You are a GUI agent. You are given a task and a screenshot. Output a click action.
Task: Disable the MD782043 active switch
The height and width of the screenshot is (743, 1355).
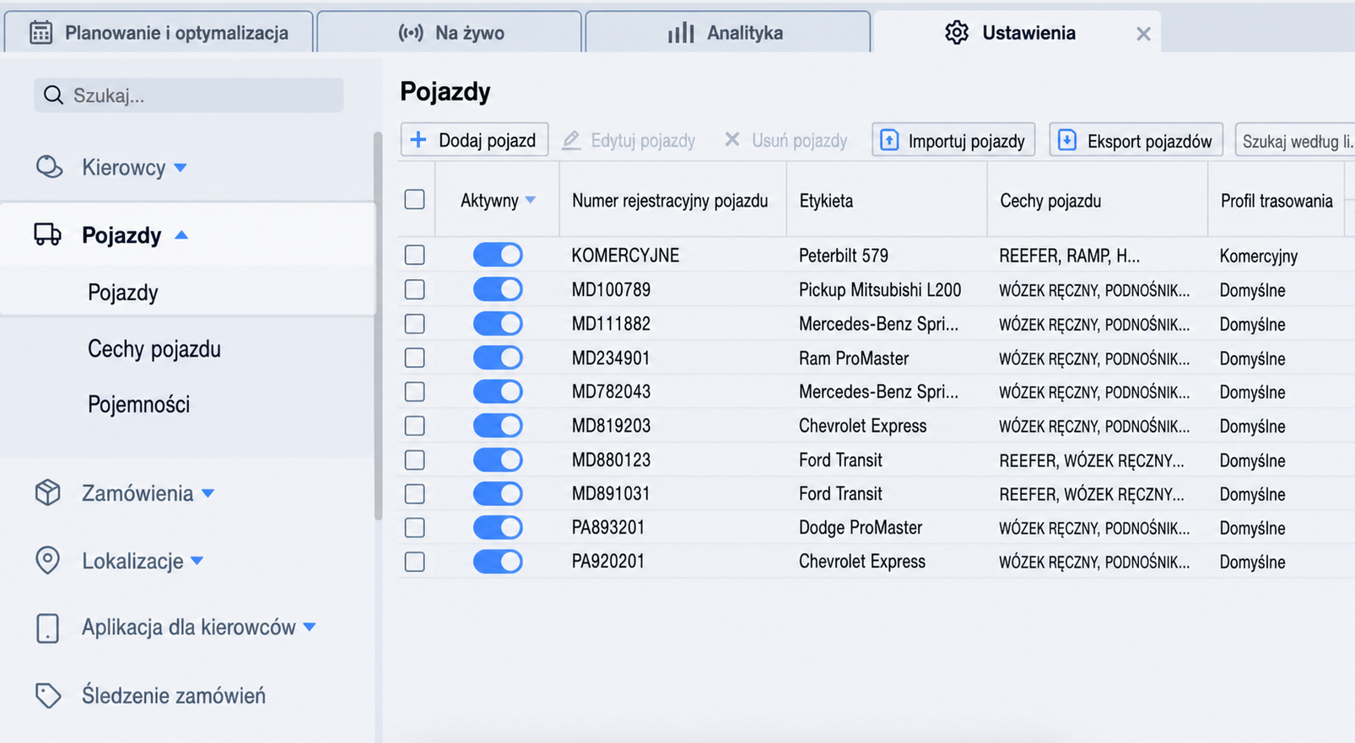[x=498, y=391]
